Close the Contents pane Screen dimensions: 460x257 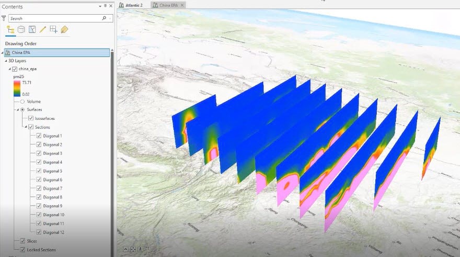(x=111, y=6)
